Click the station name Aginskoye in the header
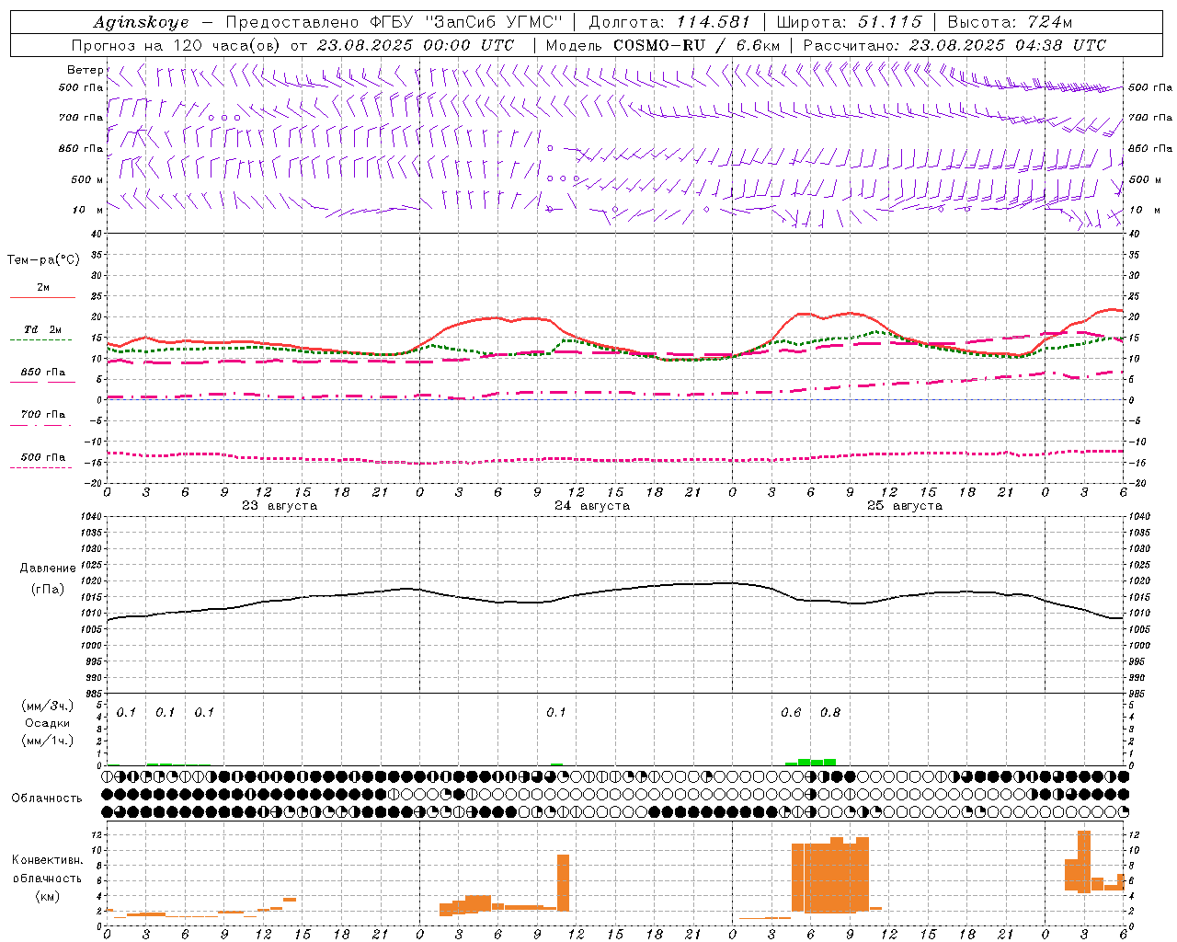Screen dimensions: 1177x942 click(x=142, y=23)
